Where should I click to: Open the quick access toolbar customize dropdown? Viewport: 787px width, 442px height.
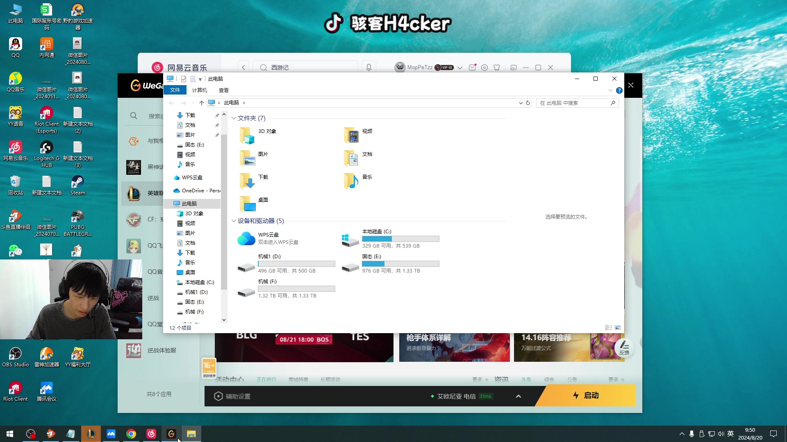click(200, 79)
